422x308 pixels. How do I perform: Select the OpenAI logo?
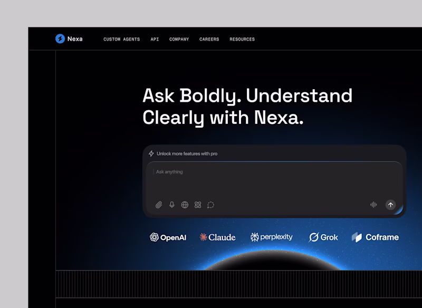click(168, 237)
